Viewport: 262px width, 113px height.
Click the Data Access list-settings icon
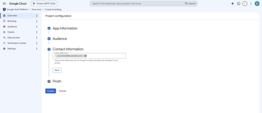coord(4,38)
